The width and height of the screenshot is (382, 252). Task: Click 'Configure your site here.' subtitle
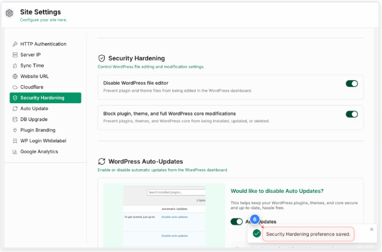[x=43, y=20]
